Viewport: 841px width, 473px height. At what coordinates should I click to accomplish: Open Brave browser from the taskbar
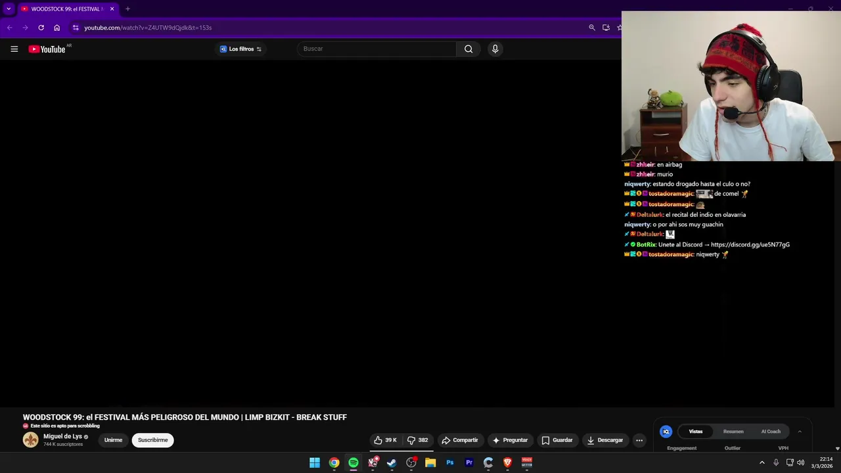coord(507,462)
